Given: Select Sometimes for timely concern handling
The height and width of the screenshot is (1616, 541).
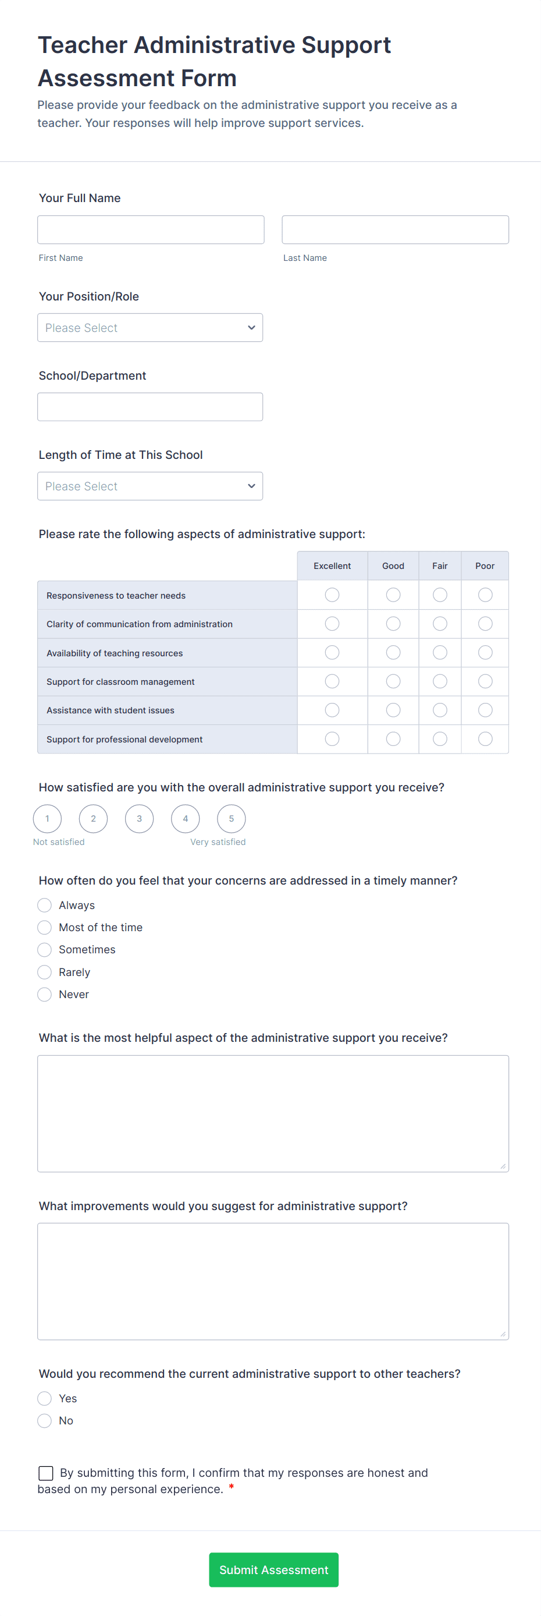Looking at the screenshot, I should (x=44, y=949).
